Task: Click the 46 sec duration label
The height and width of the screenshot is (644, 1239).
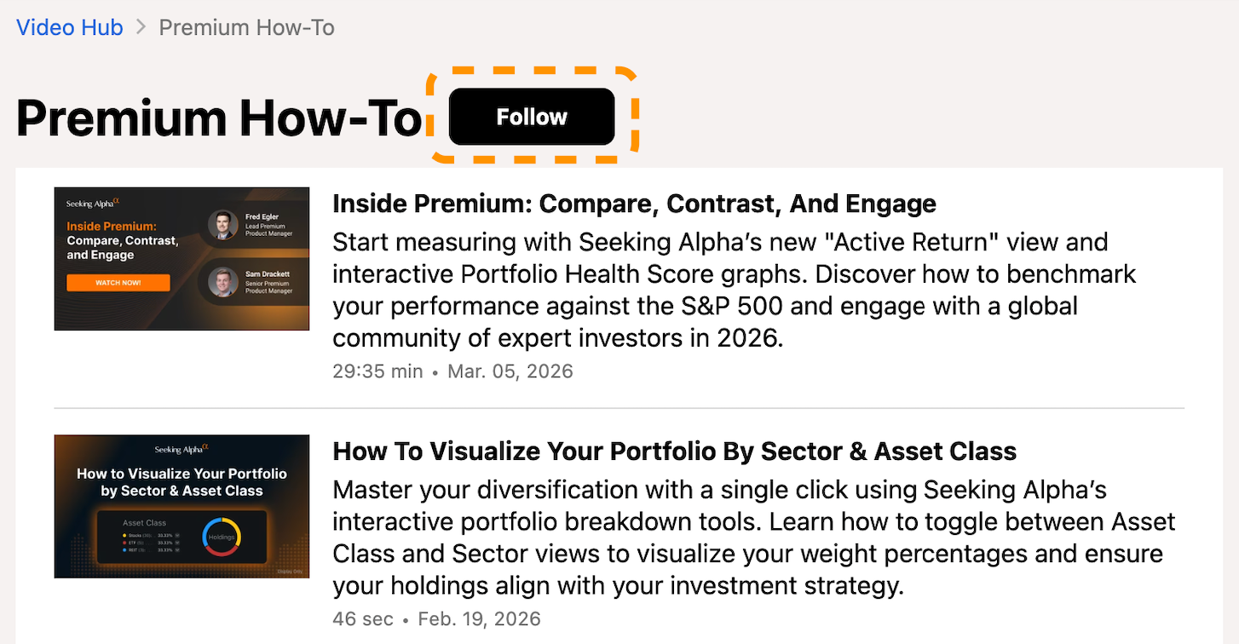Action: point(363,618)
